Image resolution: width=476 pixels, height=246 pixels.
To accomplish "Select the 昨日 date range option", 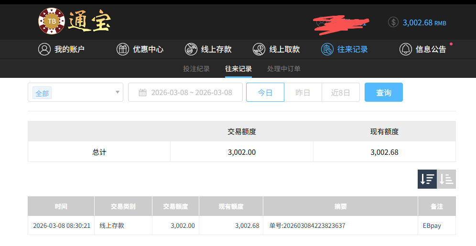I will pyautogui.click(x=303, y=93).
